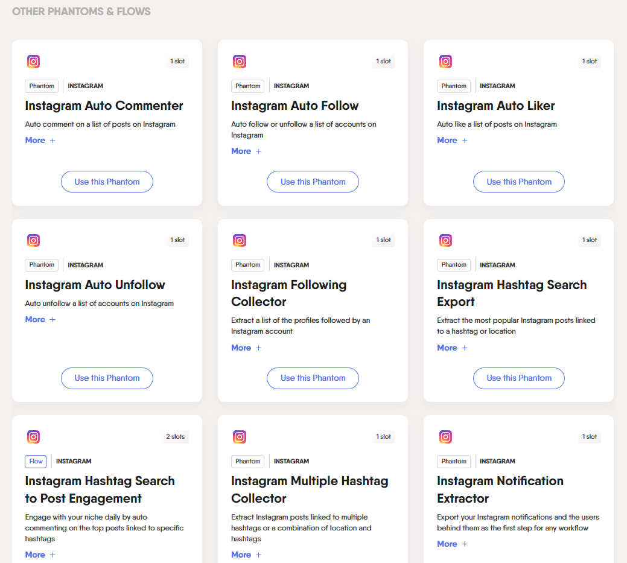Click 1 slot badge on Auto Follow card

383,61
